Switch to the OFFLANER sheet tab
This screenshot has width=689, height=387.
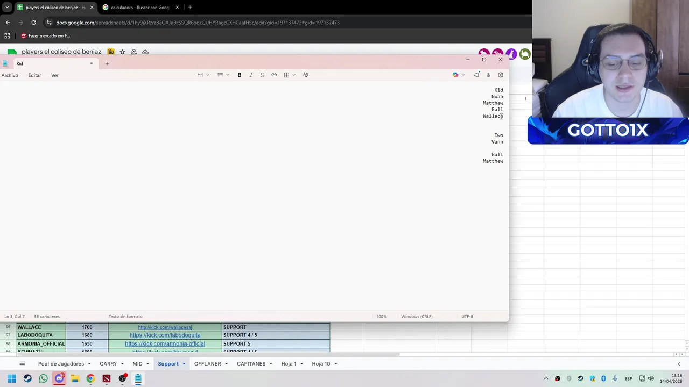pos(207,364)
